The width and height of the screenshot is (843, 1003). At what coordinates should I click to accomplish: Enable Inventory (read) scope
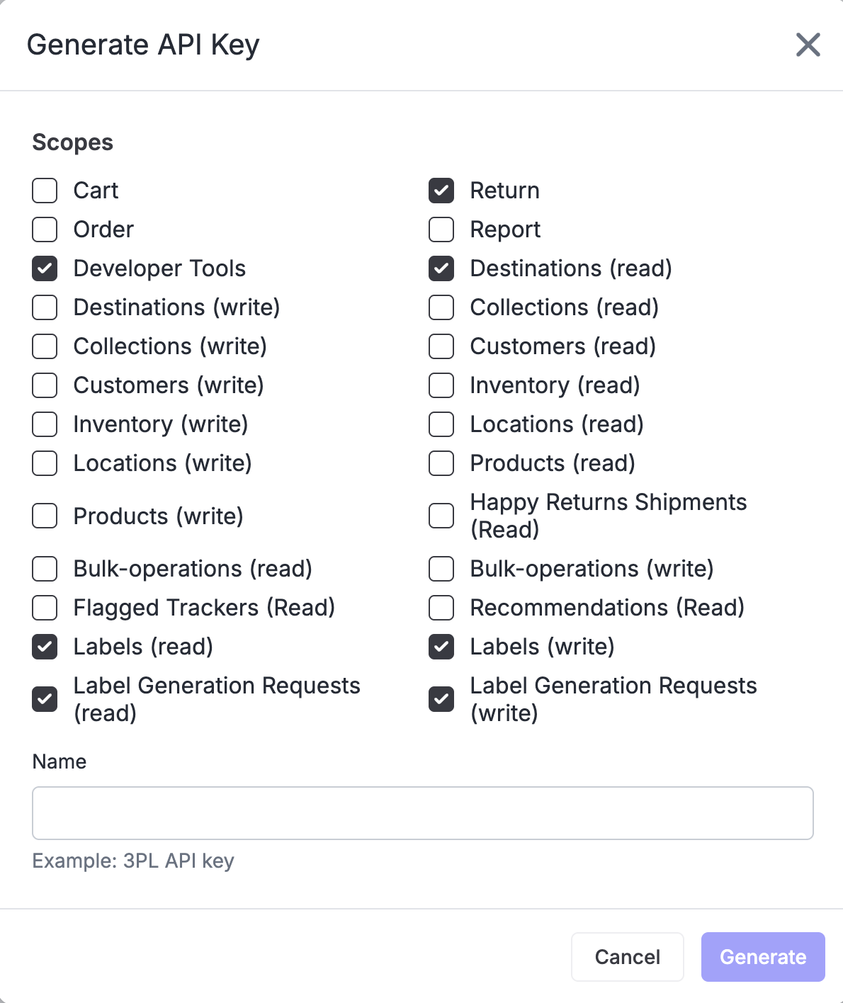(441, 385)
